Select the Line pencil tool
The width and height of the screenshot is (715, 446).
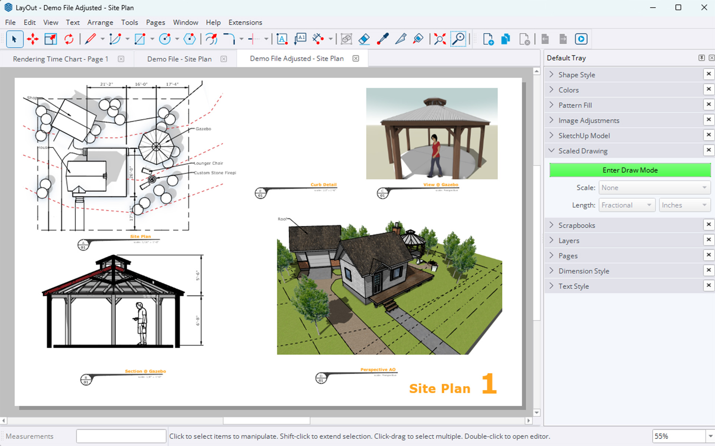[x=90, y=39]
